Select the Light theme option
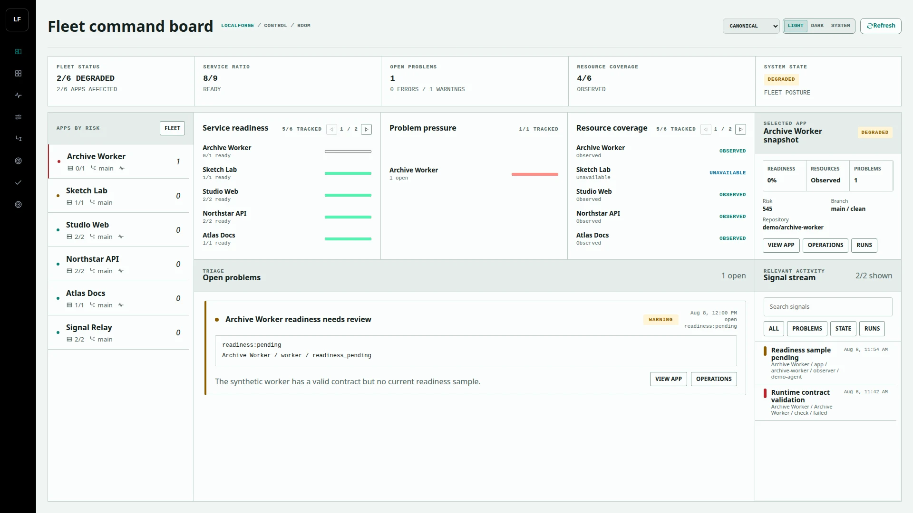This screenshot has width=913, height=513. click(x=795, y=26)
